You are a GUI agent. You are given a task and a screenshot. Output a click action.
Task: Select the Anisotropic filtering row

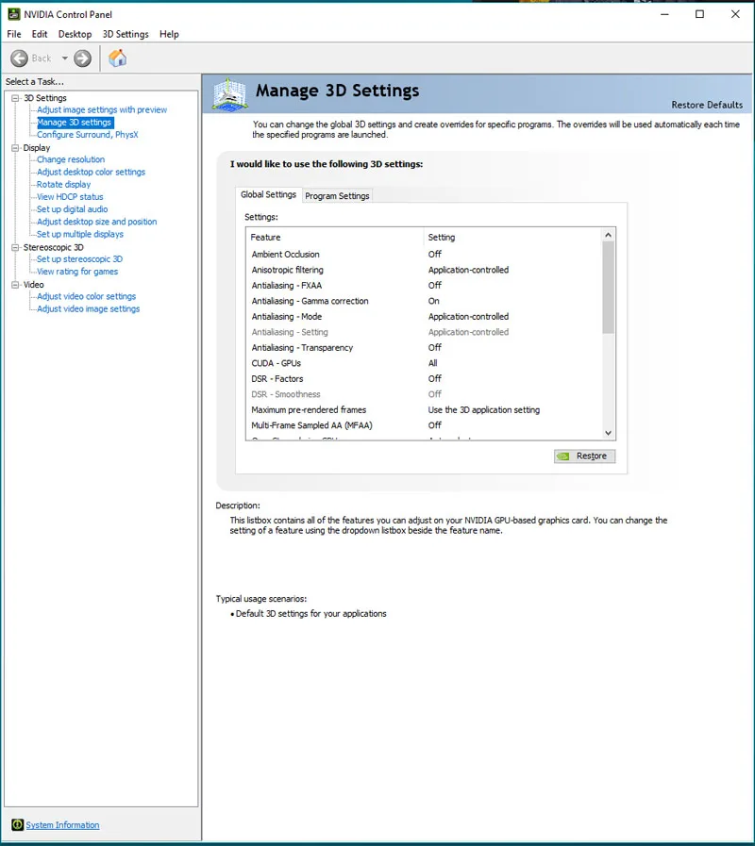point(424,270)
